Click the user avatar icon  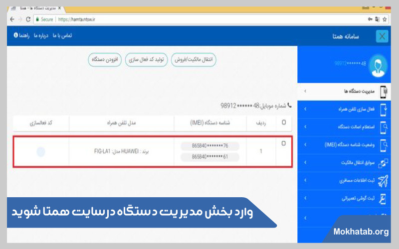point(379,65)
